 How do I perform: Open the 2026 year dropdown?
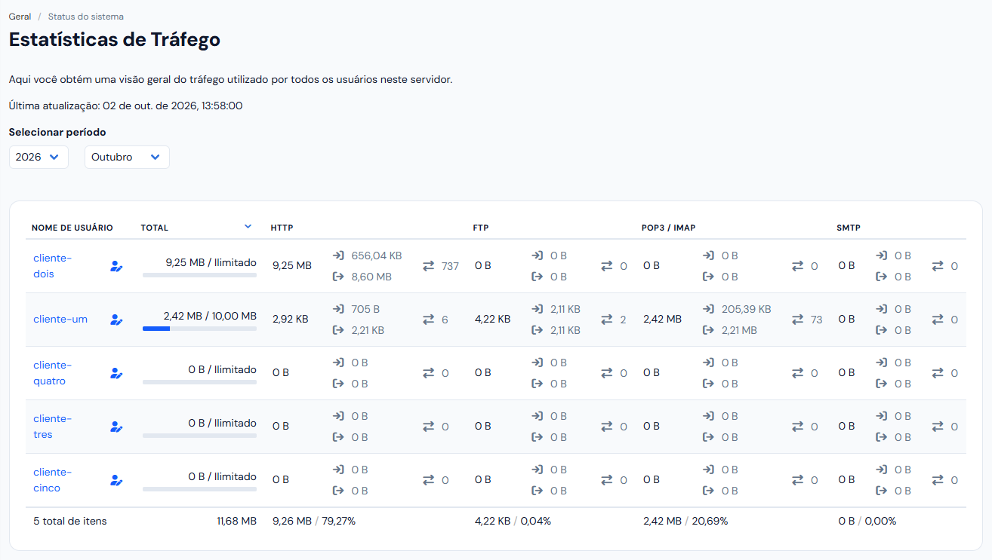click(39, 157)
